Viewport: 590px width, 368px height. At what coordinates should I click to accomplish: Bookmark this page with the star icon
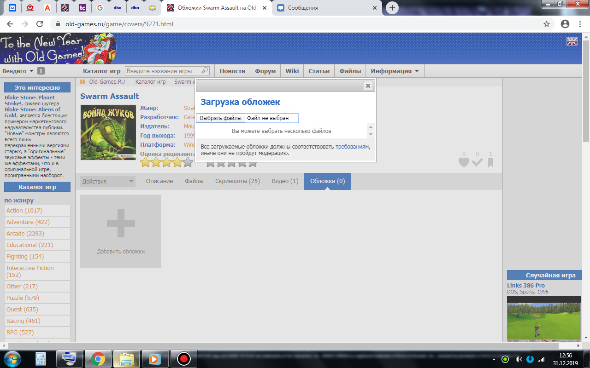[x=547, y=24]
